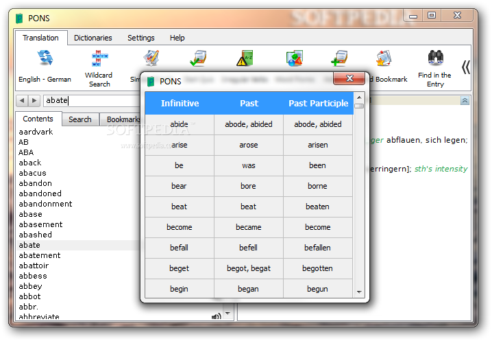492x341 pixels.
Task: Open the Dictionaries tab
Action: pos(93,38)
